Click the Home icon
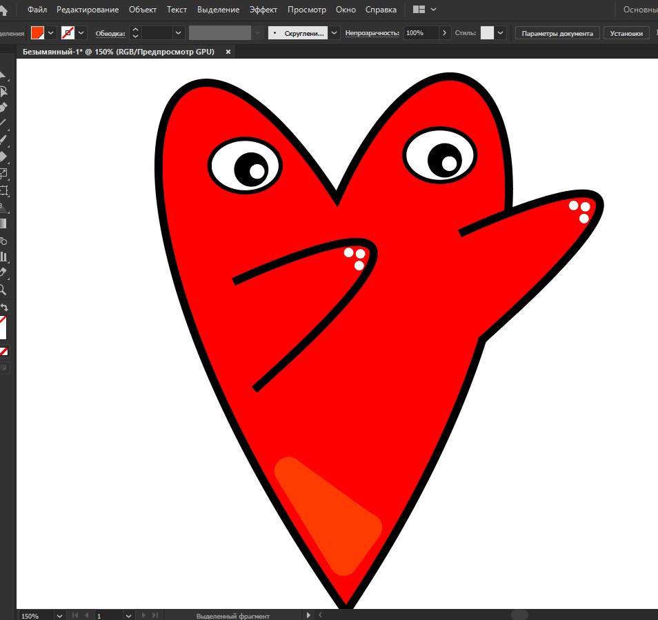 pyautogui.click(x=3, y=10)
